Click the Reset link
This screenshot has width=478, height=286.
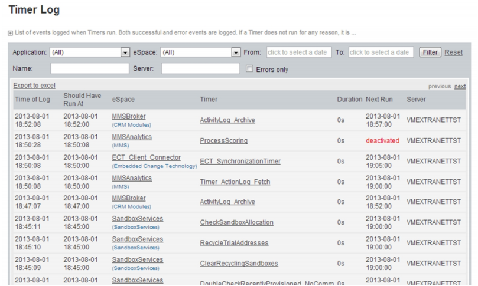tap(453, 52)
